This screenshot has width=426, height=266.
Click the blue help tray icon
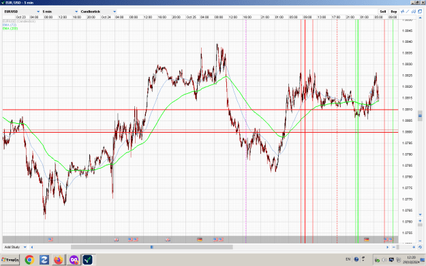tap(356, 259)
